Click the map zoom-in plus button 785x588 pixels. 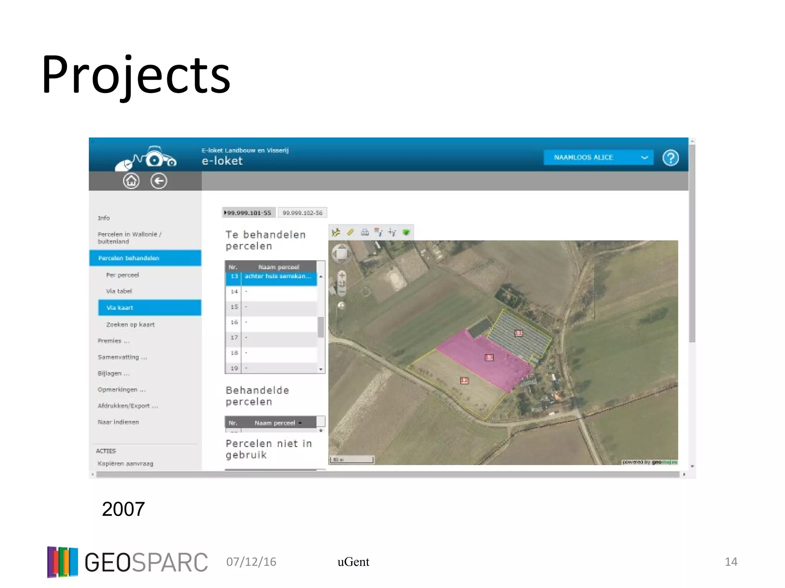(x=342, y=275)
